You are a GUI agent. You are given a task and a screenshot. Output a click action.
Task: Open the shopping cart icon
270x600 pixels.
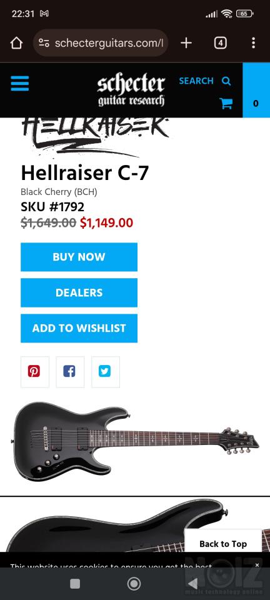pyautogui.click(x=226, y=103)
